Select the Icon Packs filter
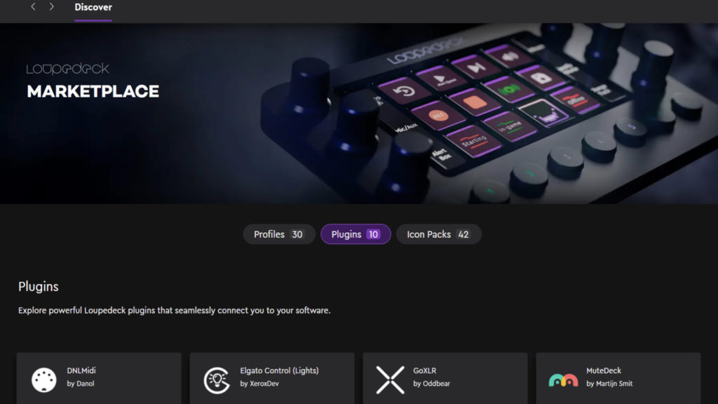Image resolution: width=718 pixels, height=404 pixels. [439, 234]
